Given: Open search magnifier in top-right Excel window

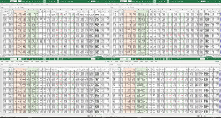Looking at the screenshot, I should coord(199,1).
